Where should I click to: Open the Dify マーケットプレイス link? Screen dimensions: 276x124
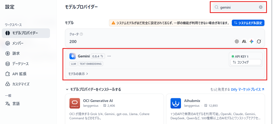coord(248,89)
